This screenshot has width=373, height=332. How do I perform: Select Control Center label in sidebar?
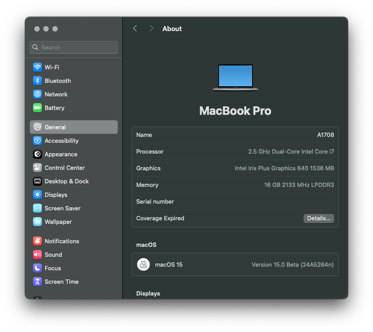coord(64,168)
